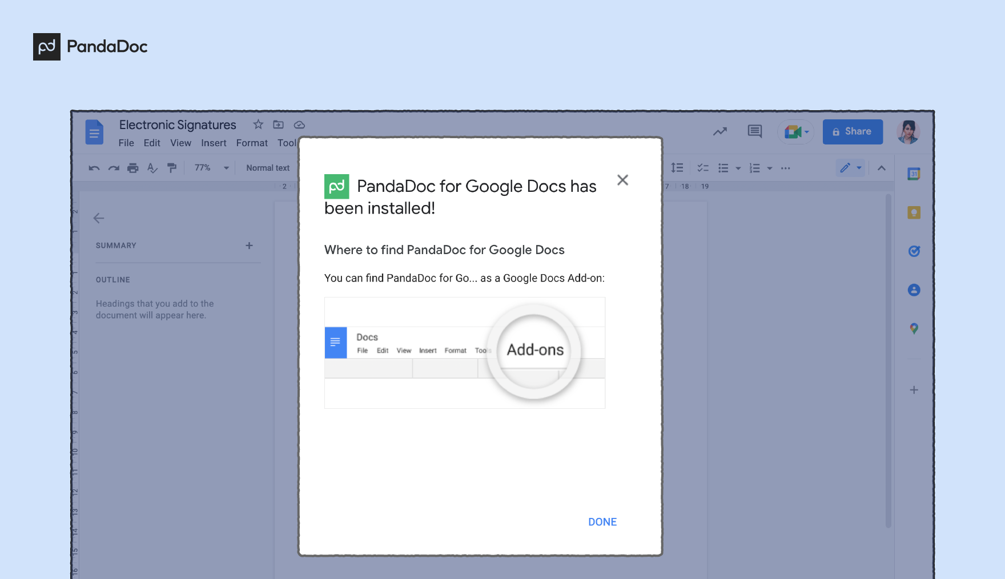
Task: Open Google Keep side panel
Action: [914, 213]
